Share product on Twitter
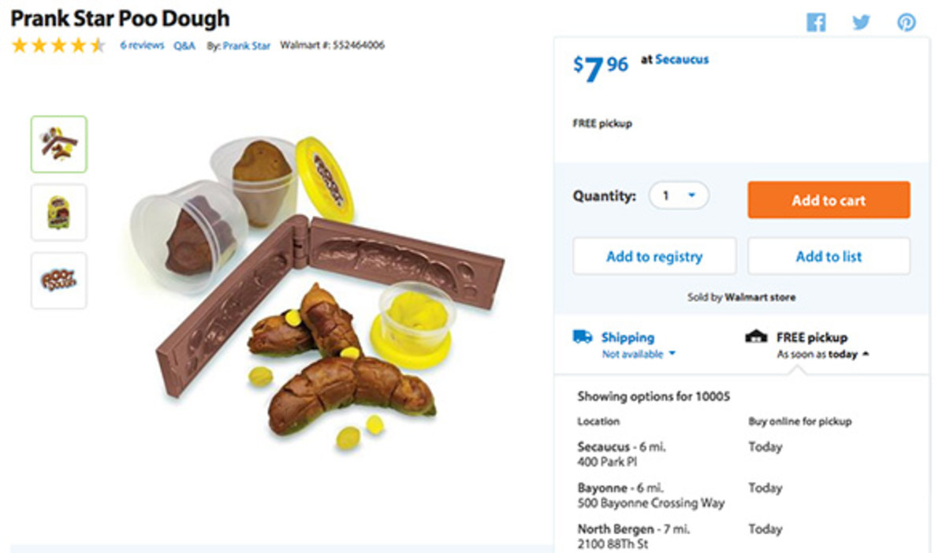The image size is (946, 553). [861, 23]
